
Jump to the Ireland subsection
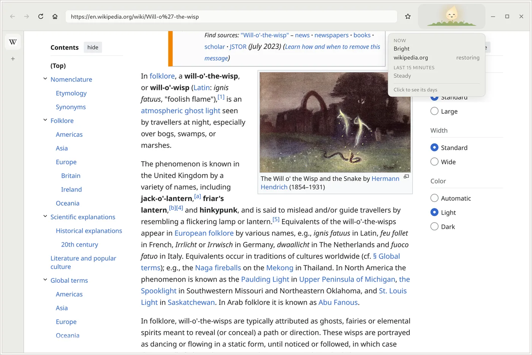(x=71, y=189)
